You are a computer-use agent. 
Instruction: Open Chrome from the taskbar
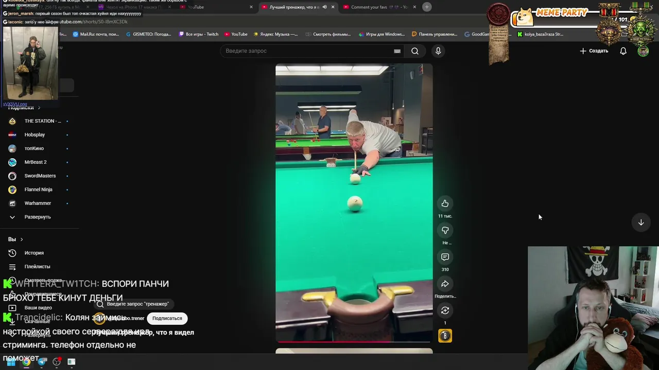pyautogui.click(x=26, y=362)
